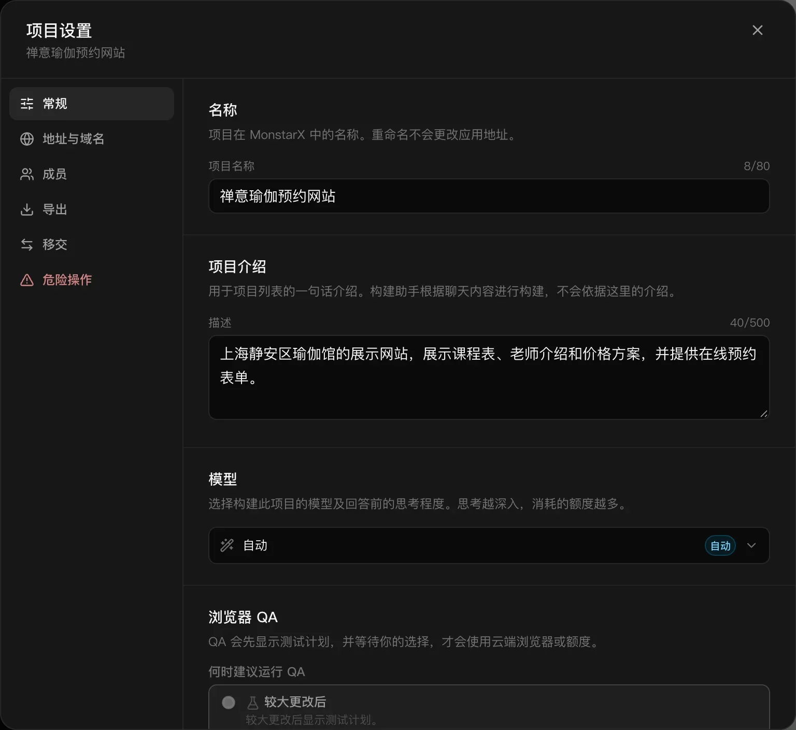Switch to 地址与域名 section
Viewport: 796px width, 730px height.
point(92,139)
